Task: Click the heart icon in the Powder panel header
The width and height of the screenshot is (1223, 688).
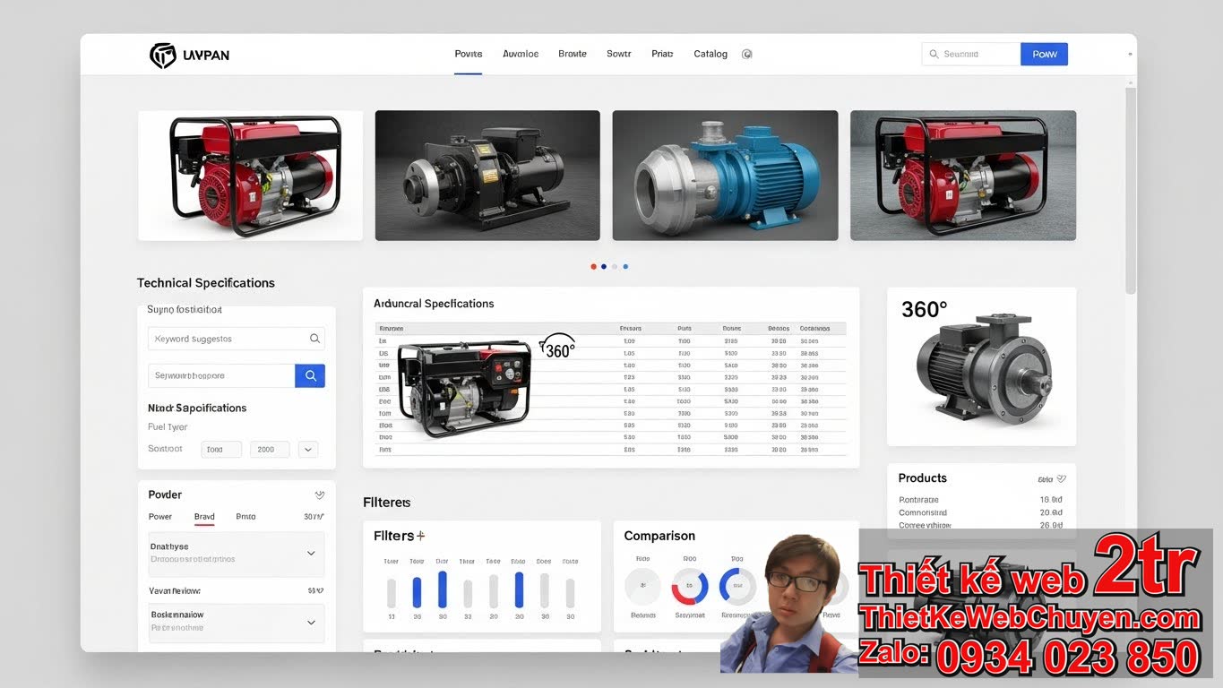Action: [x=320, y=494]
